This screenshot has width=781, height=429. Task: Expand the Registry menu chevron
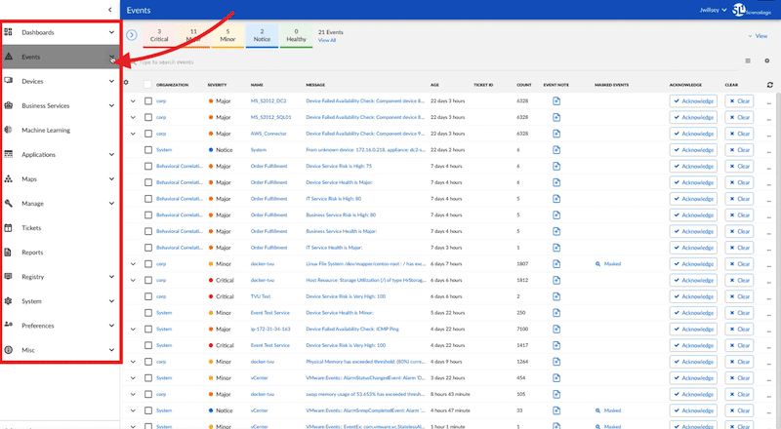(x=111, y=276)
